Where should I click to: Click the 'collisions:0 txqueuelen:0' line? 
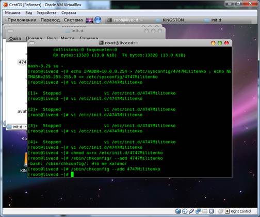pyautogui.click(x=85, y=50)
